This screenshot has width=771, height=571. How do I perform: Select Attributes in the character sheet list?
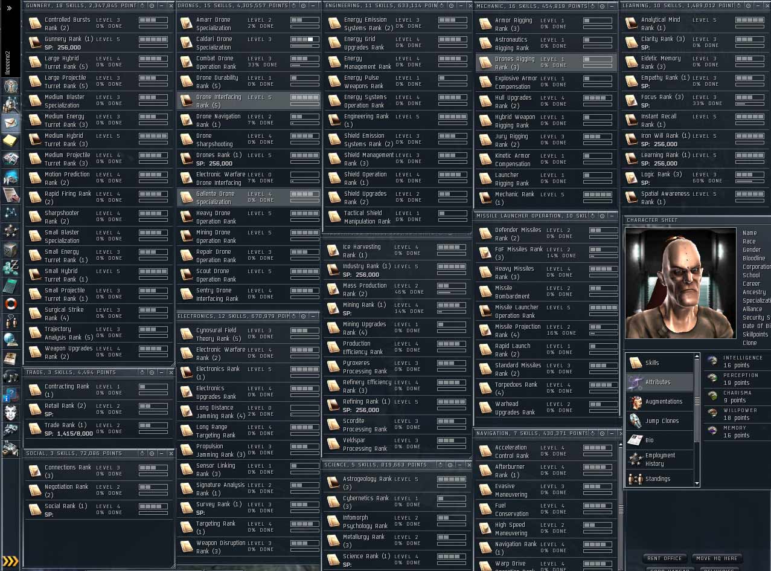660,382
